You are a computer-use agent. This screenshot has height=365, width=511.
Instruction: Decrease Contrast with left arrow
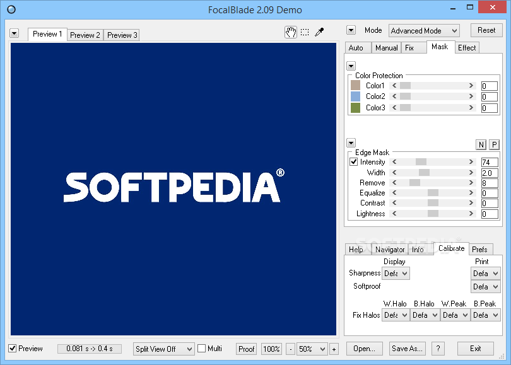[394, 203]
